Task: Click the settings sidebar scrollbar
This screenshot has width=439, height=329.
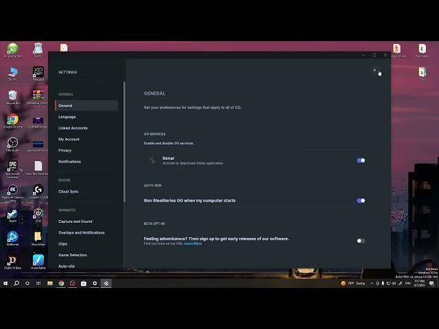Action: click(x=124, y=142)
